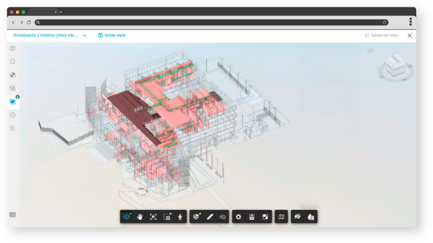Screen dimensions: 433x243
Task: Open the Models cube panel in sidebar
Action: point(13,48)
